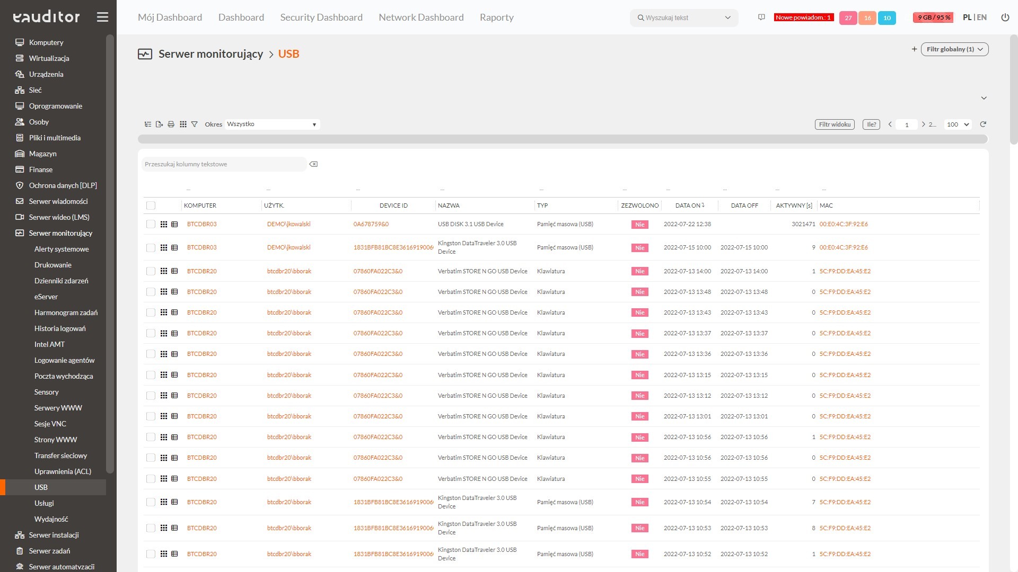Screen dimensions: 1018x572
Task: Open Historia logowań in the sidebar
Action: [60, 328]
